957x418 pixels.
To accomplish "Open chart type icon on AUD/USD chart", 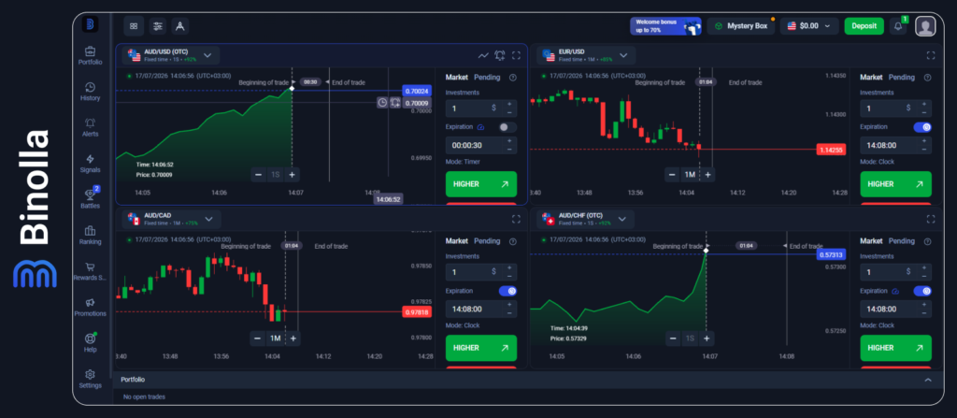I will pos(483,55).
